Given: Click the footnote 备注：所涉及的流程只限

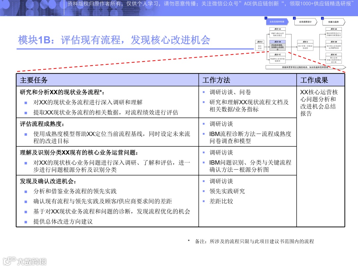Looking at the screenshot, I should 254,241.
